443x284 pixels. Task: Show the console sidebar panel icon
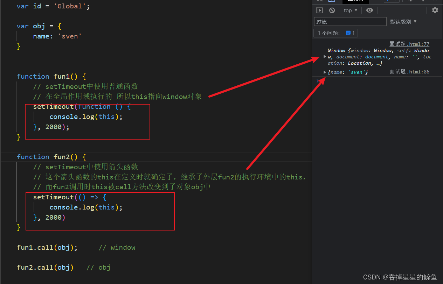pyautogui.click(x=319, y=10)
